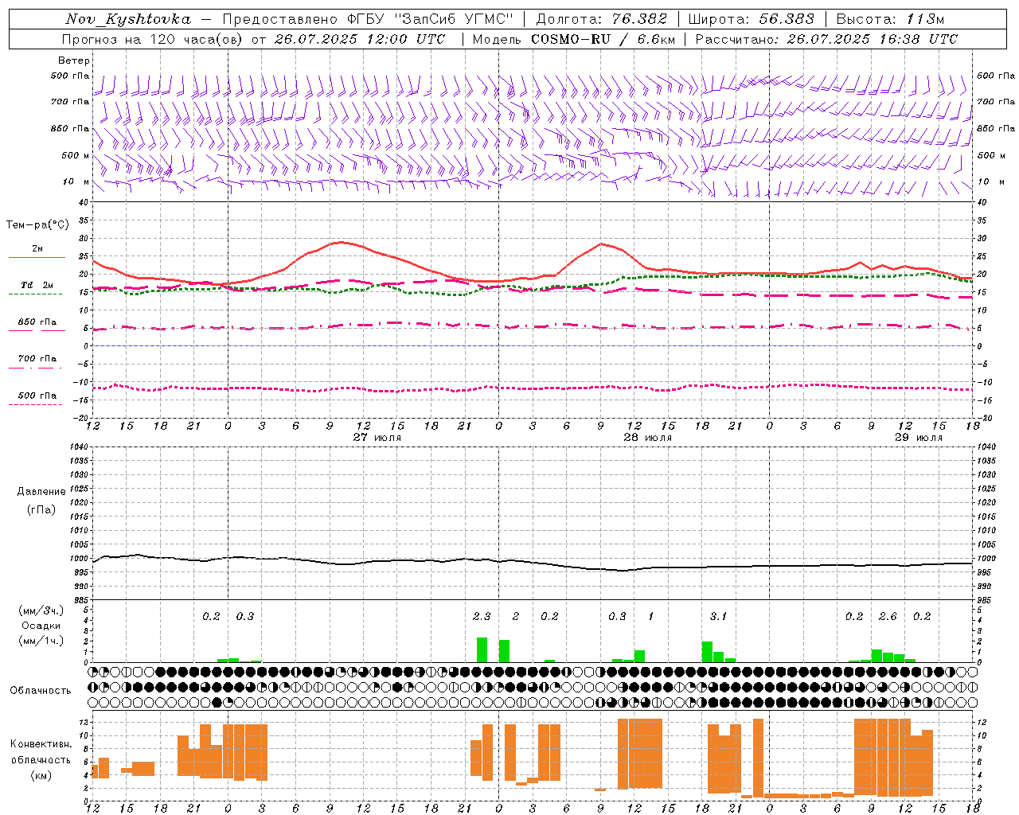This screenshot has width=1019, height=815.
Task: Click the left-axis -20 temperature tick label
Action: [x=81, y=418]
